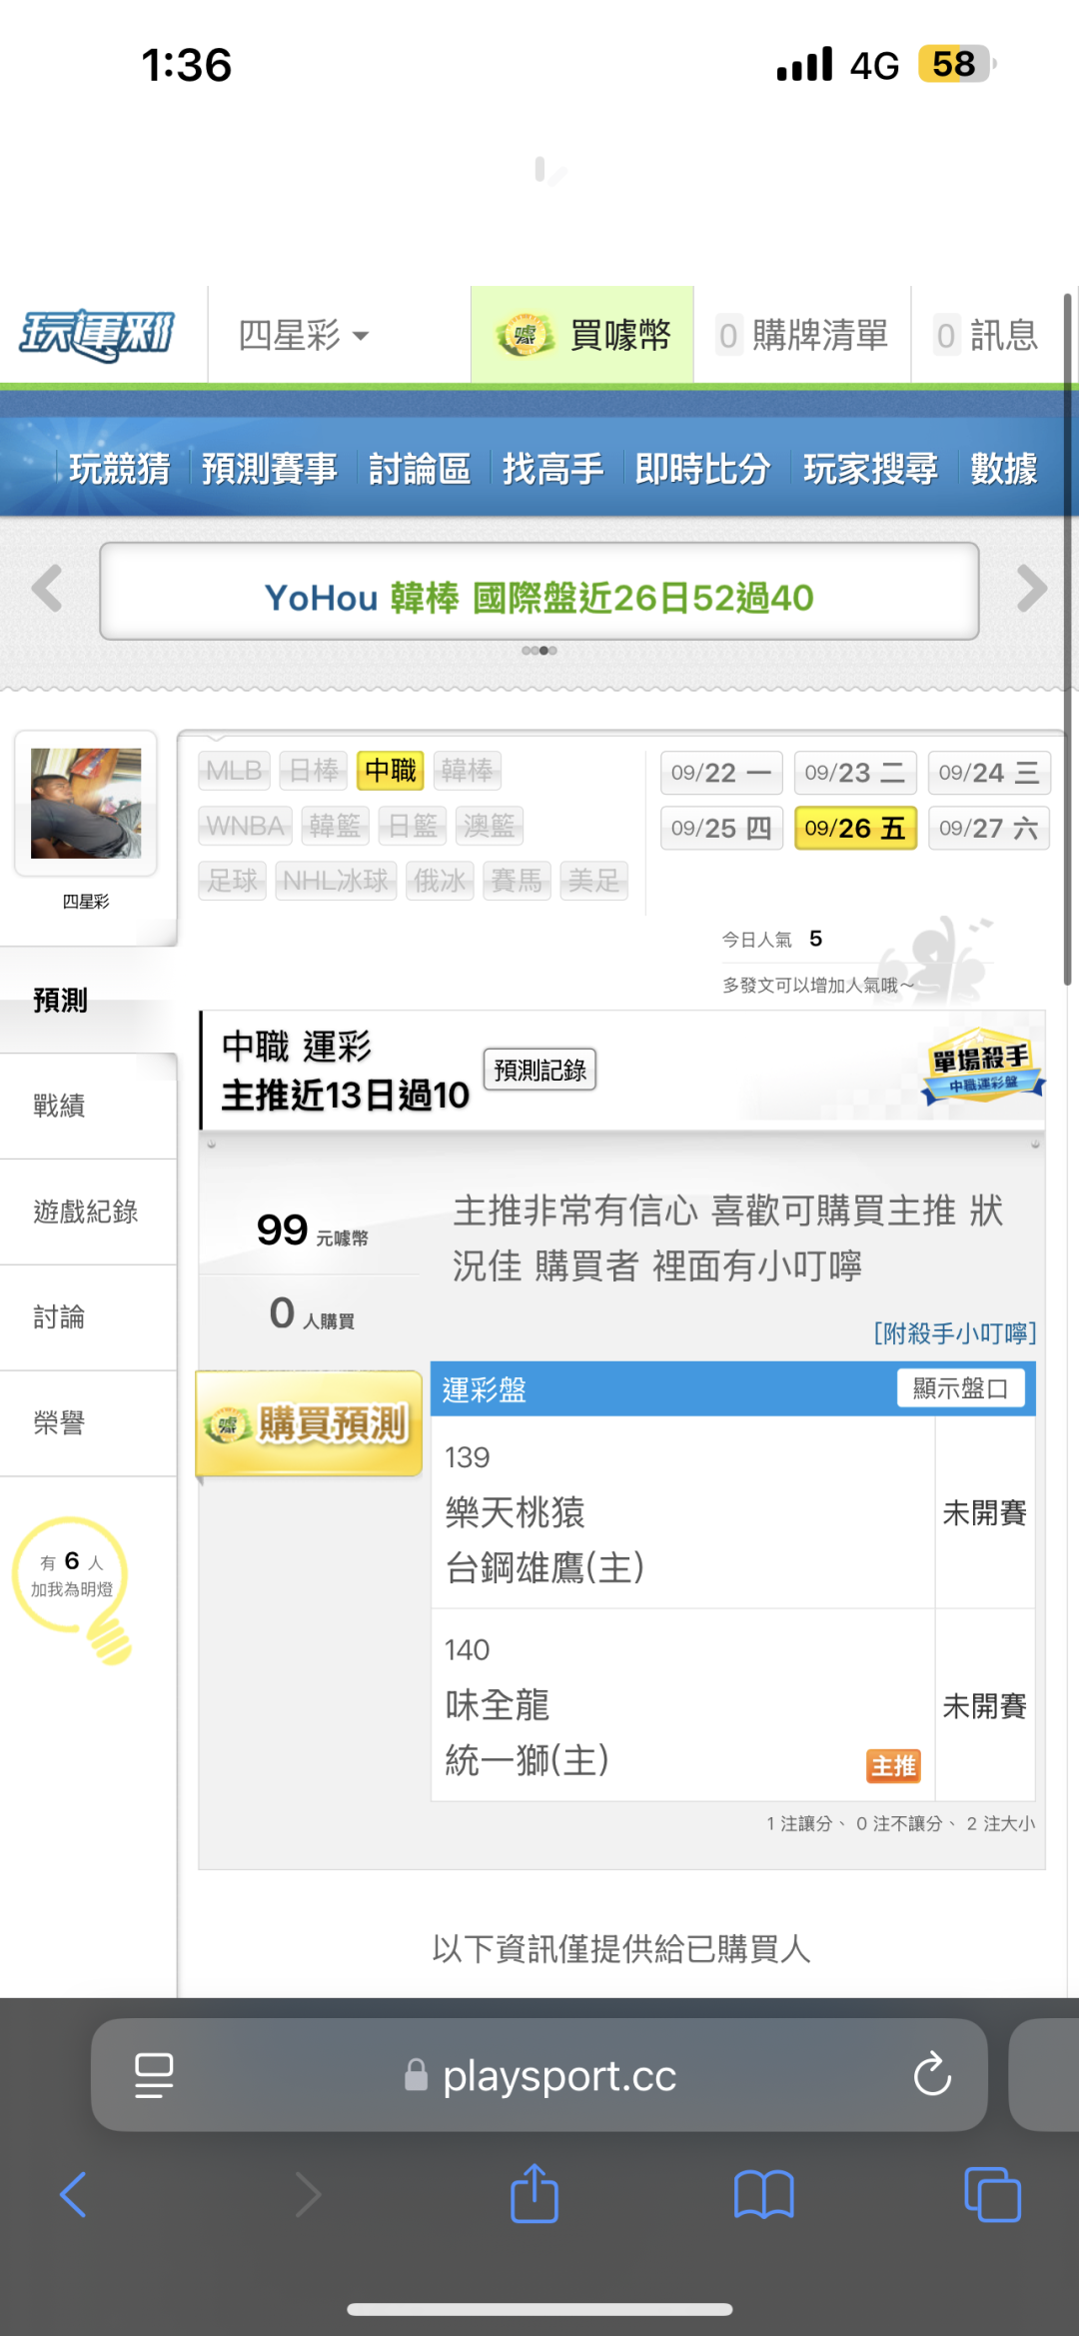Open Safari page settings icon
Image resolution: width=1079 pixels, height=2336 pixels.
pyautogui.click(x=154, y=2075)
